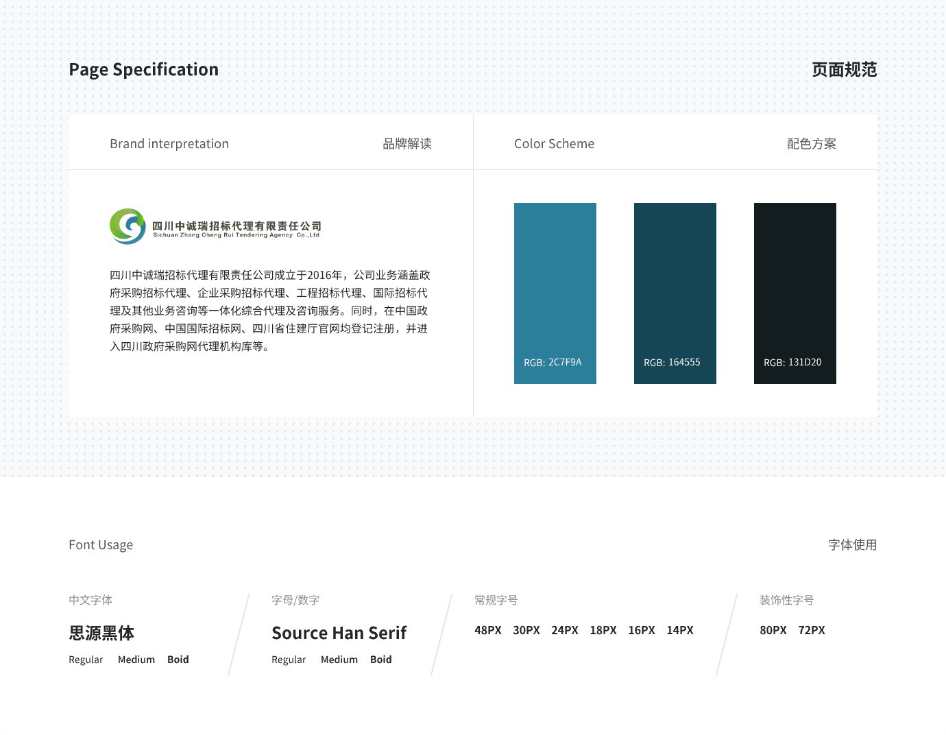The width and height of the screenshot is (946, 735).
Task: Select the near-black RGB 131D20 swatch
Action: tap(795, 293)
